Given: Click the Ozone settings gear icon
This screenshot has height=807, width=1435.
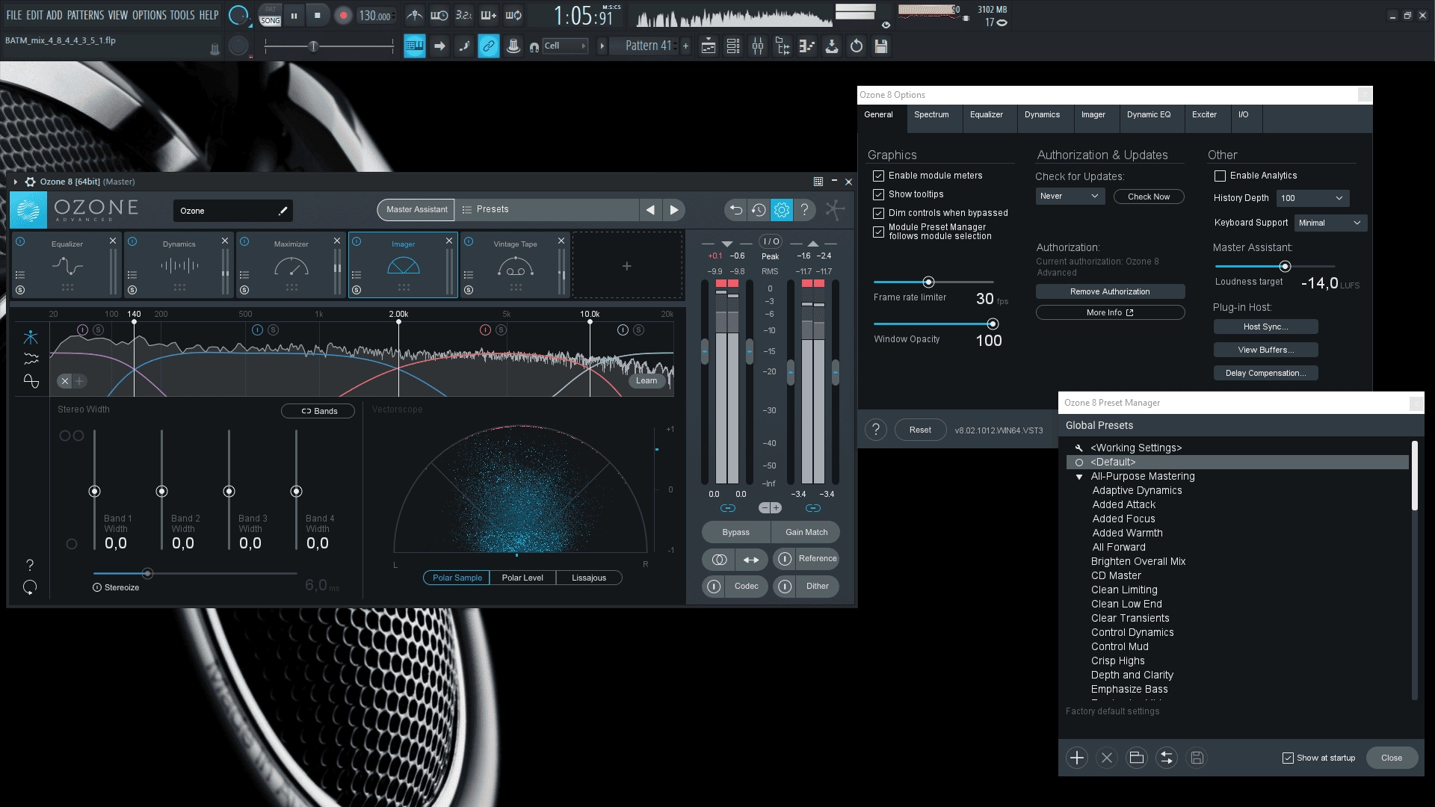Looking at the screenshot, I should coord(782,210).
